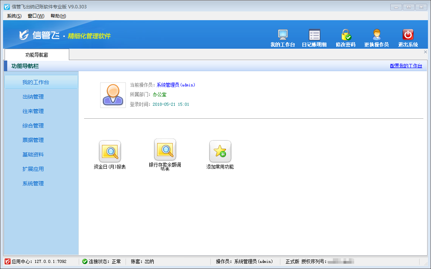Expand 基础资料 navigation section
Viewport: 431px width, 269px height.
pos(33,155)
